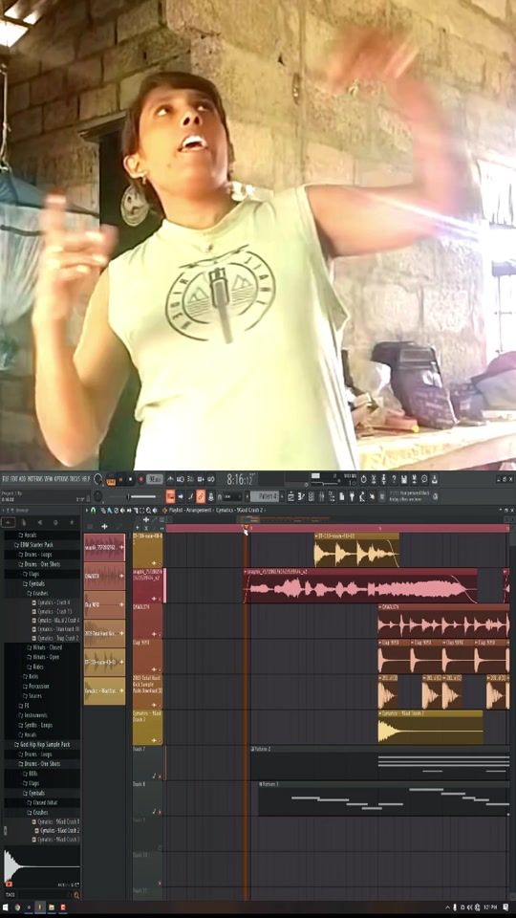516x918 pixels.
Task: Toggle the playlist magnet snap icon
Action: (x=93, y=511)
